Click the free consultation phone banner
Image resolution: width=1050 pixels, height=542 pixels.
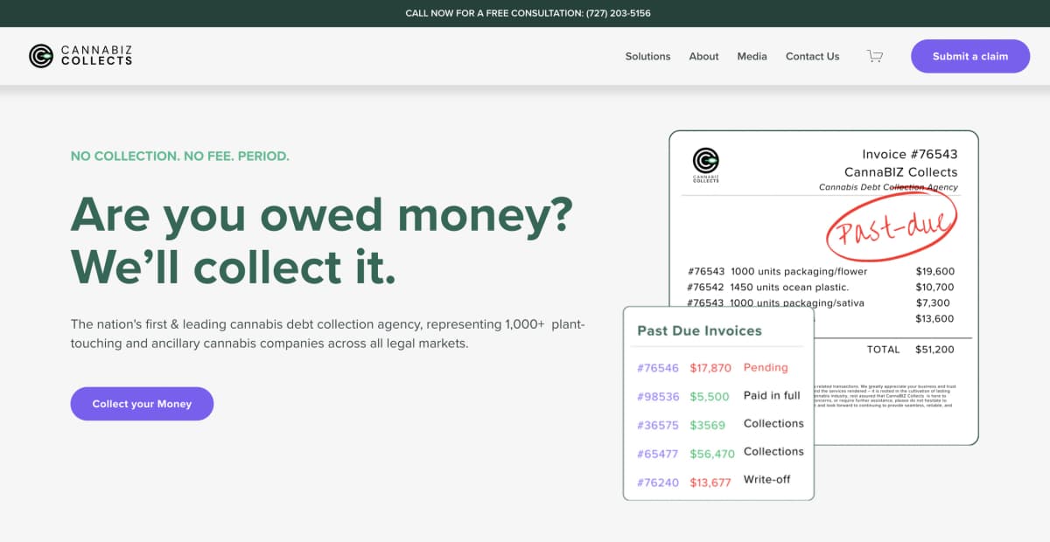528,13
